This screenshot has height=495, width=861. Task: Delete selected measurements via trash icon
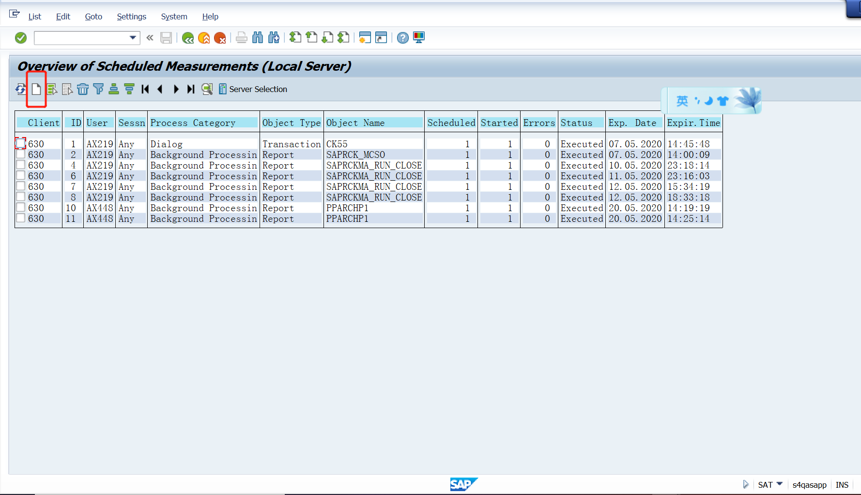pyautogui.click(x=83, y=89)
